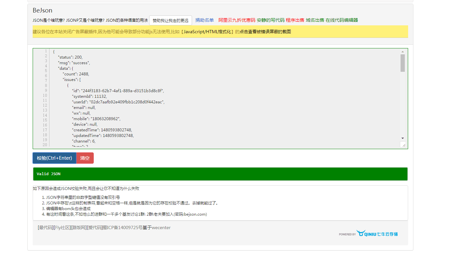Click the 蜀ICP备14009725号 footer text
Viewport: 452px width, 267px height.
pos(122,227)
